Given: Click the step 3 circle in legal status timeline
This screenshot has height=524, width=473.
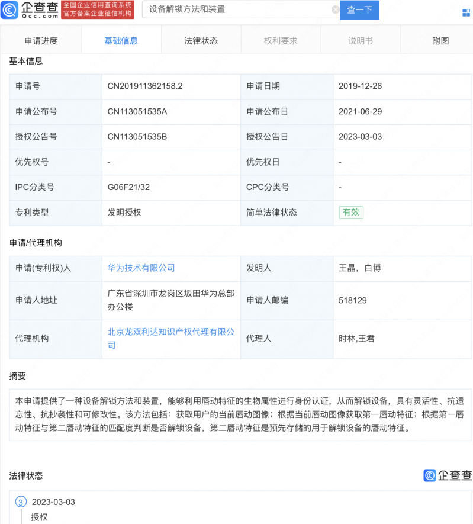Looking at the screenshot, I should point(21,502).
